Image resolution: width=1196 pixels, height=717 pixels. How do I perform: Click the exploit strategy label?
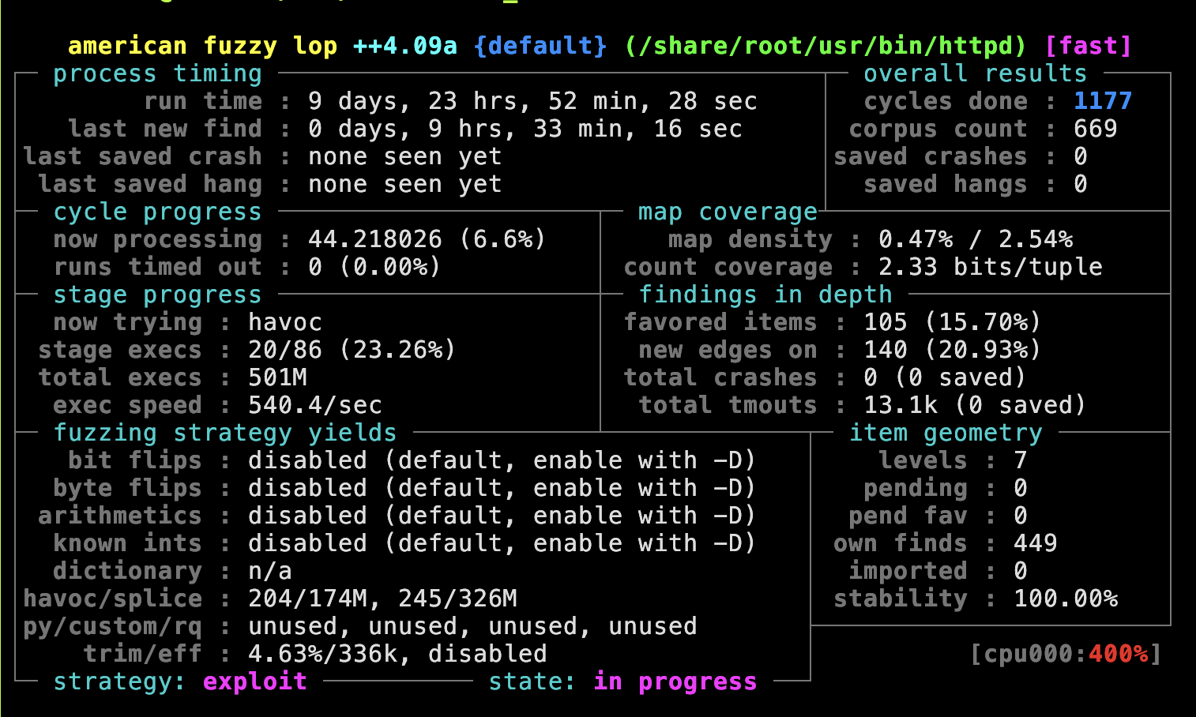click(x=255, y=681)
